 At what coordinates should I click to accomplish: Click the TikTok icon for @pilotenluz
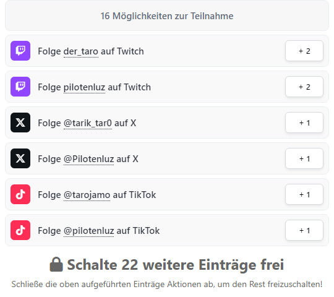[20, 230]
